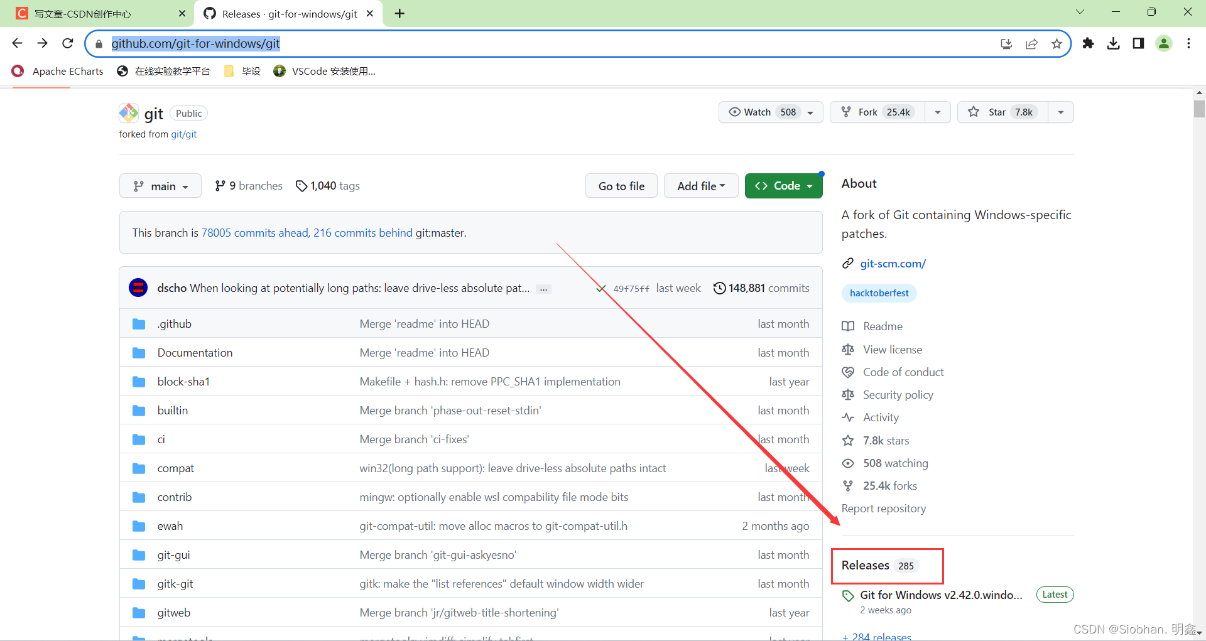Open the 9 branches link

(249, 186)
